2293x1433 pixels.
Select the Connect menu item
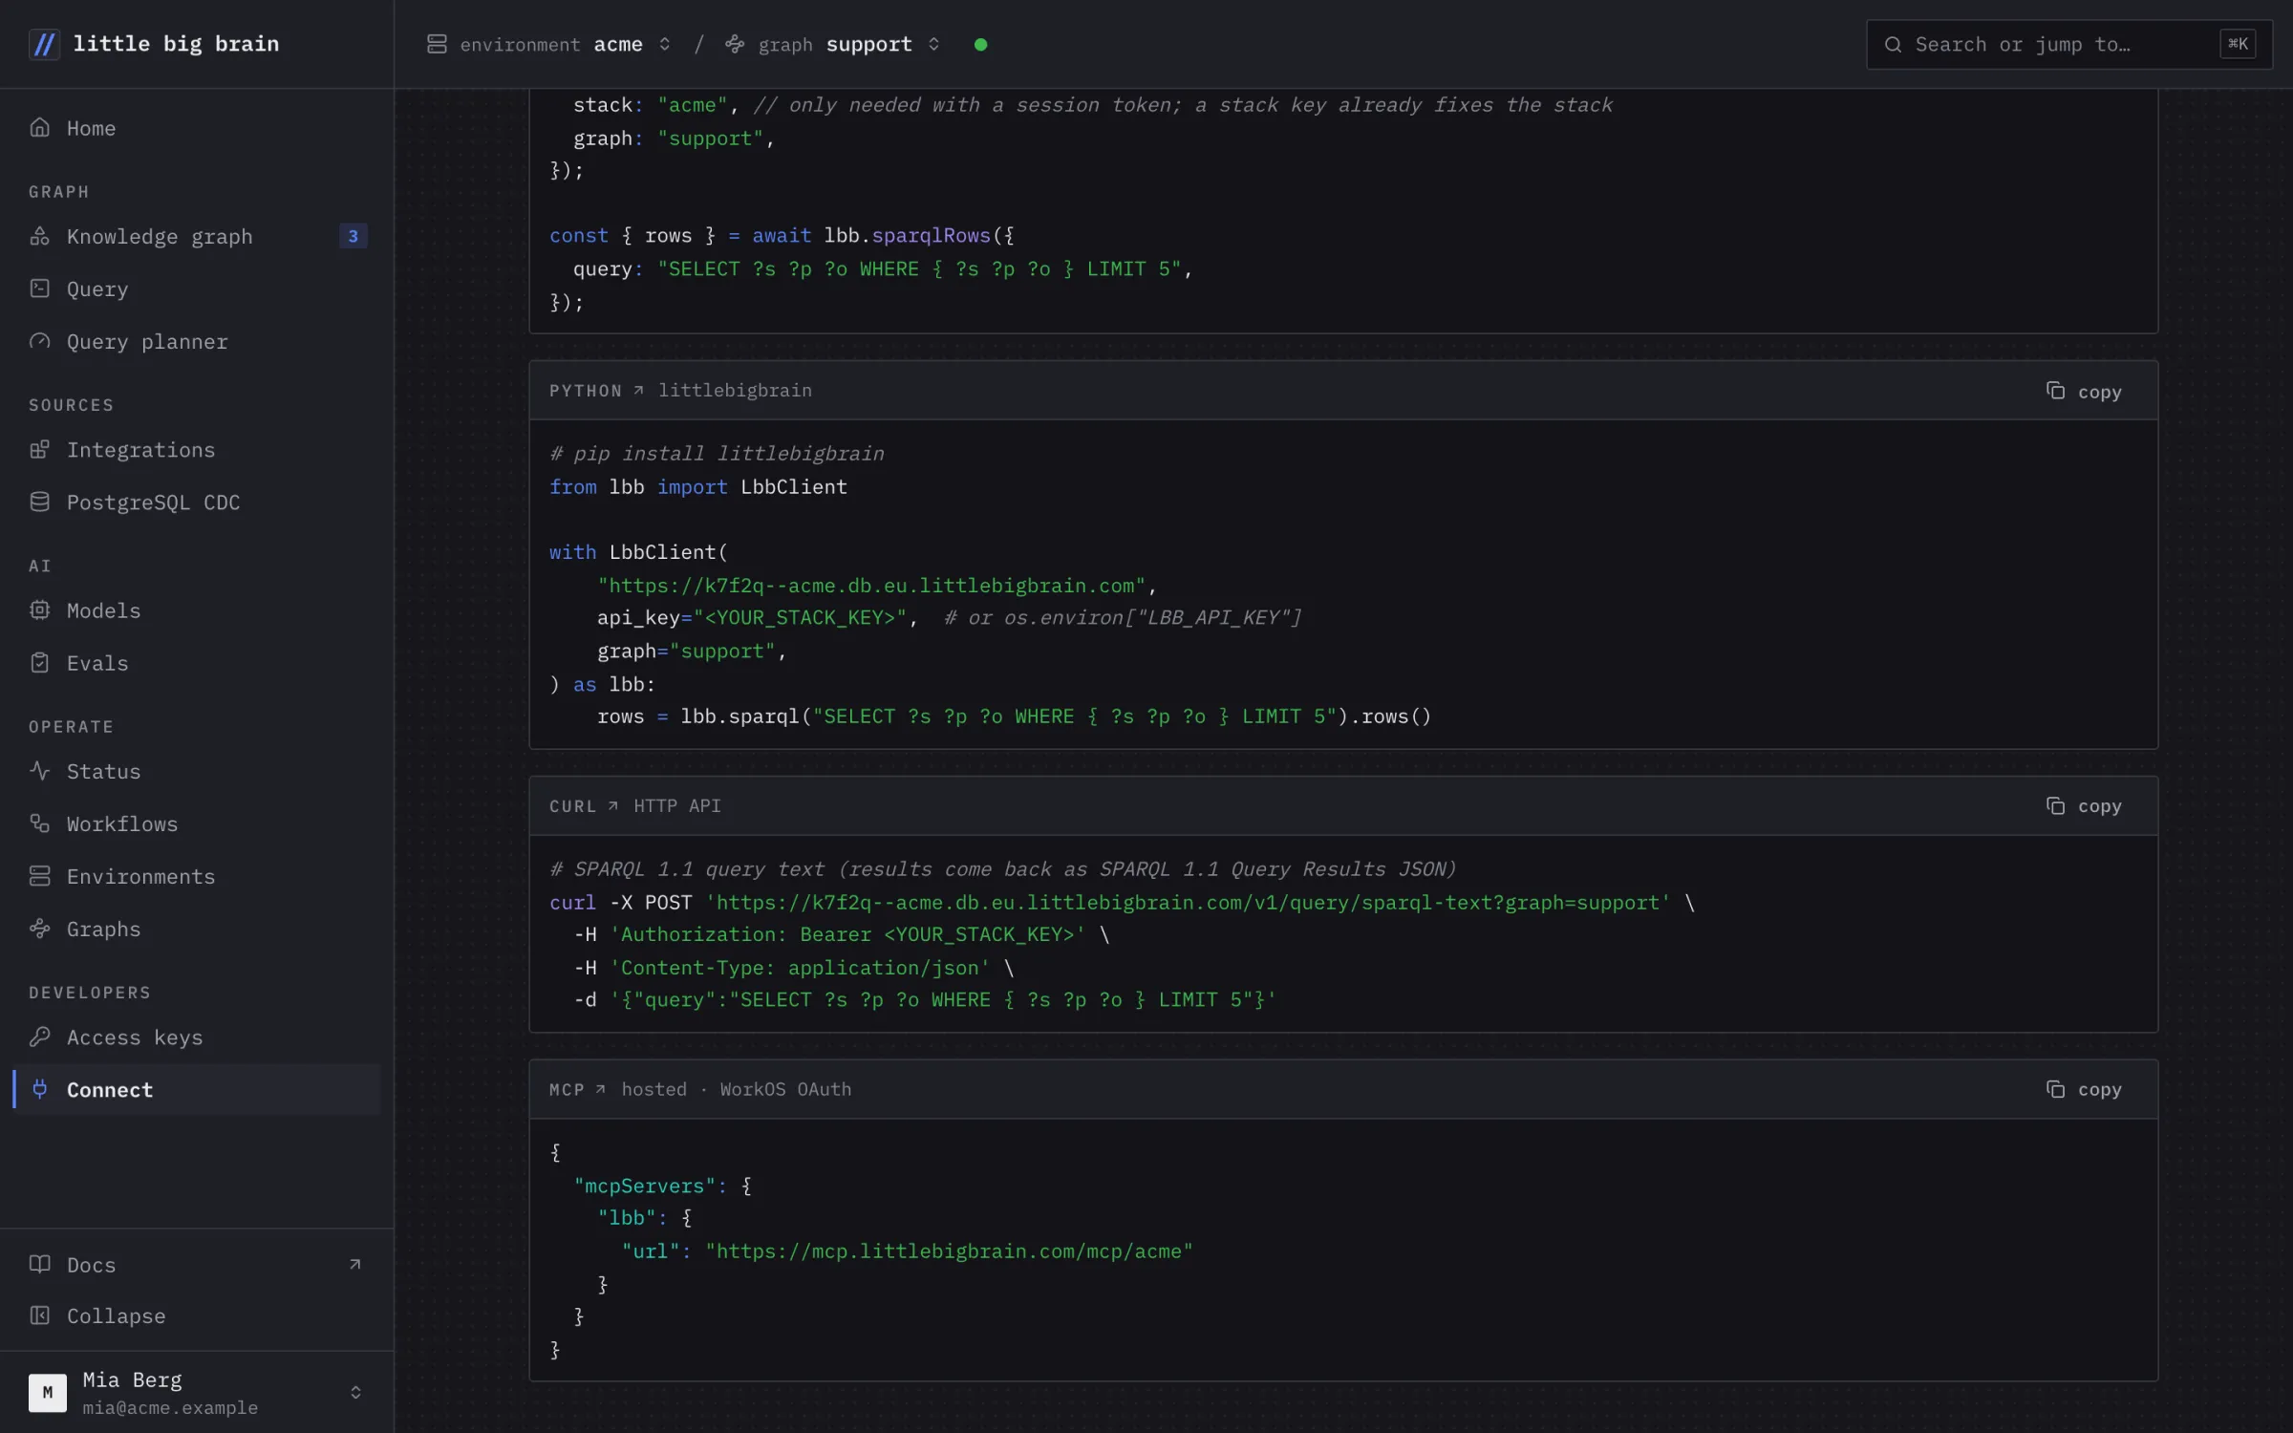click(197, 1089)
